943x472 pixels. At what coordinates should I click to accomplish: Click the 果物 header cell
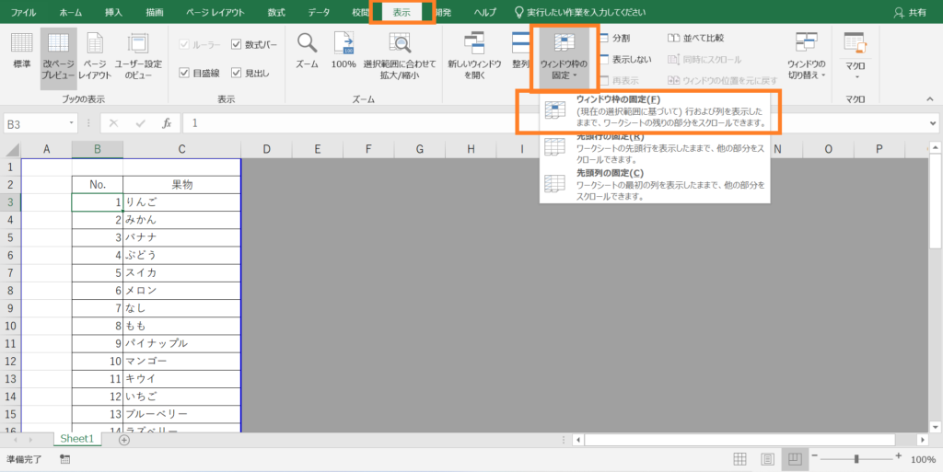click(181, 185)
